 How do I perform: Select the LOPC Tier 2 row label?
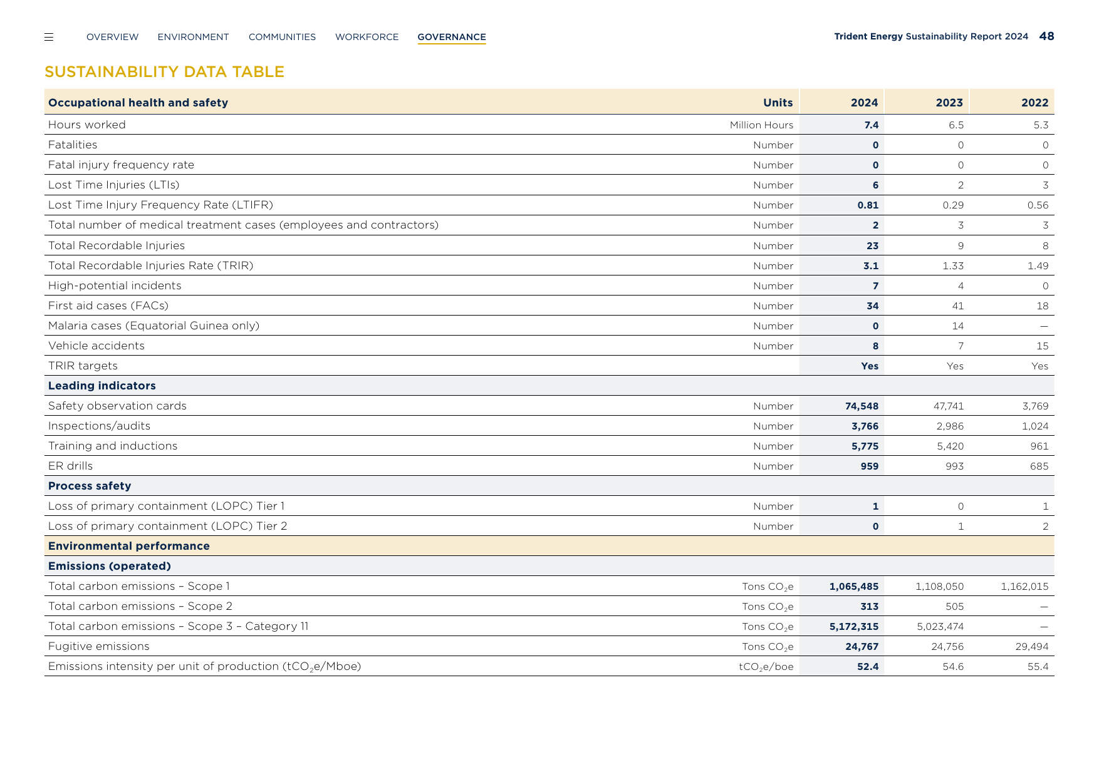tap(167, 526)
